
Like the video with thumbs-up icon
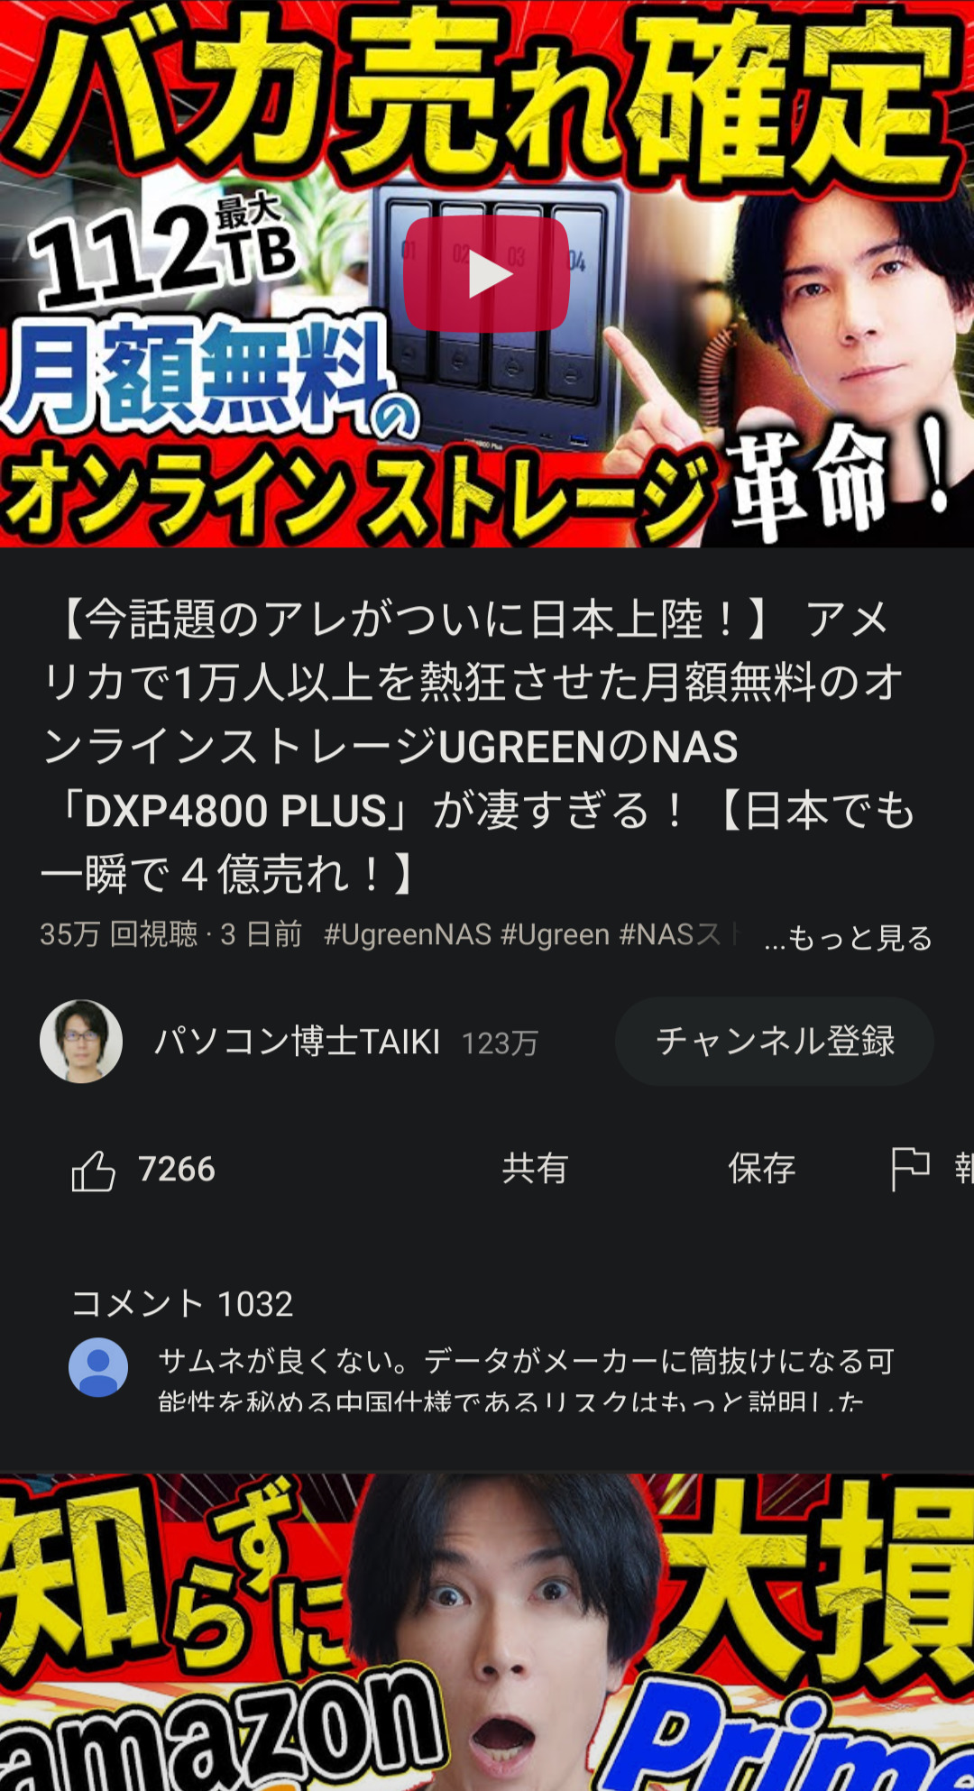94,1171
